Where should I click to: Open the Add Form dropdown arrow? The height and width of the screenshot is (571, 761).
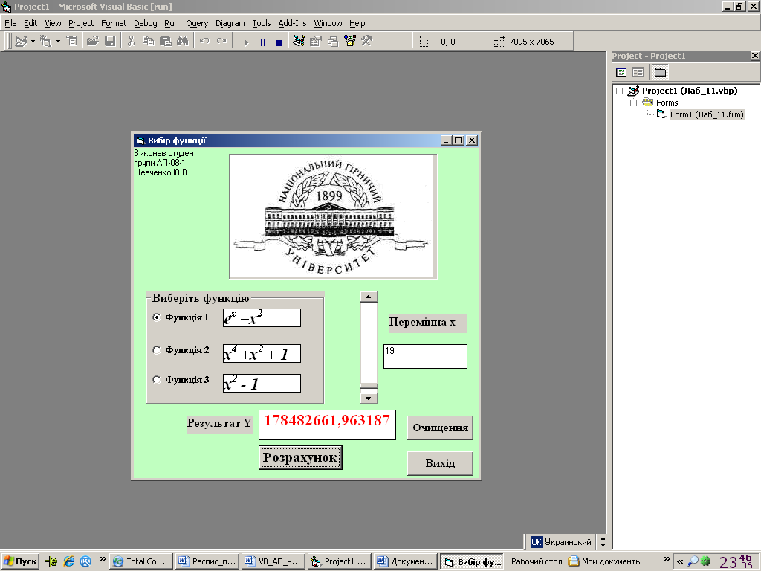coord(58,42)
